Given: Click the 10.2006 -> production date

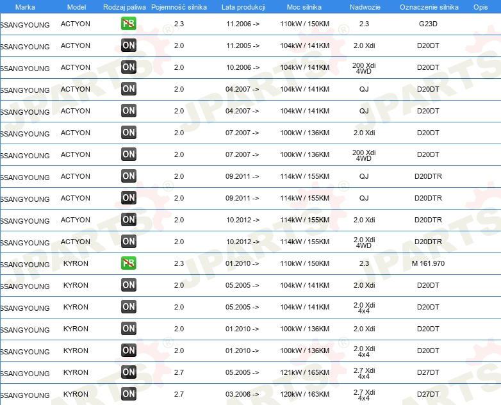Looking at the screenshot, I should 243,67.
